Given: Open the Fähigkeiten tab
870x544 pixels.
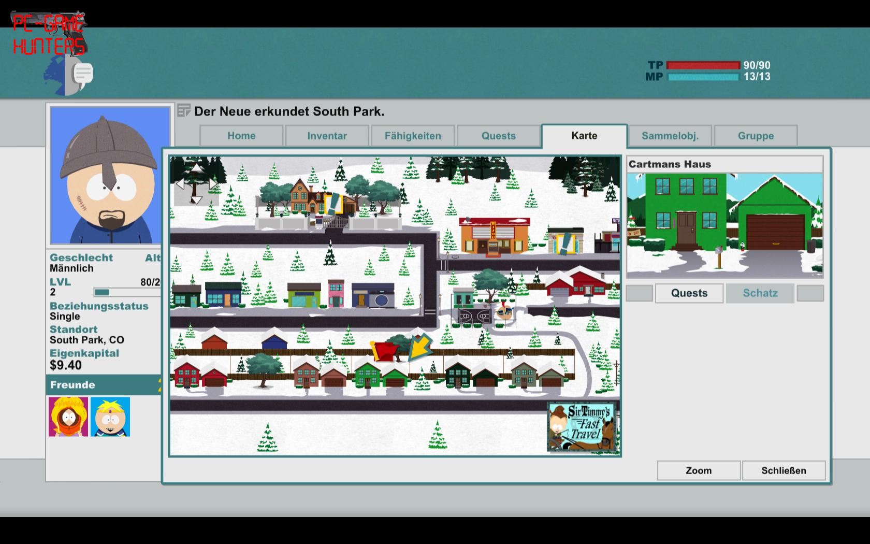Looking at the screenshot, I should [413, 136].
